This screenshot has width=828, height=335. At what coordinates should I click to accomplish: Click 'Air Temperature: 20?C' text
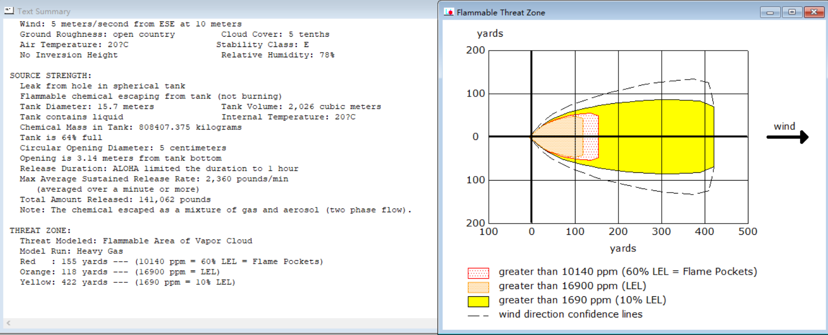[x=74, y=45]
